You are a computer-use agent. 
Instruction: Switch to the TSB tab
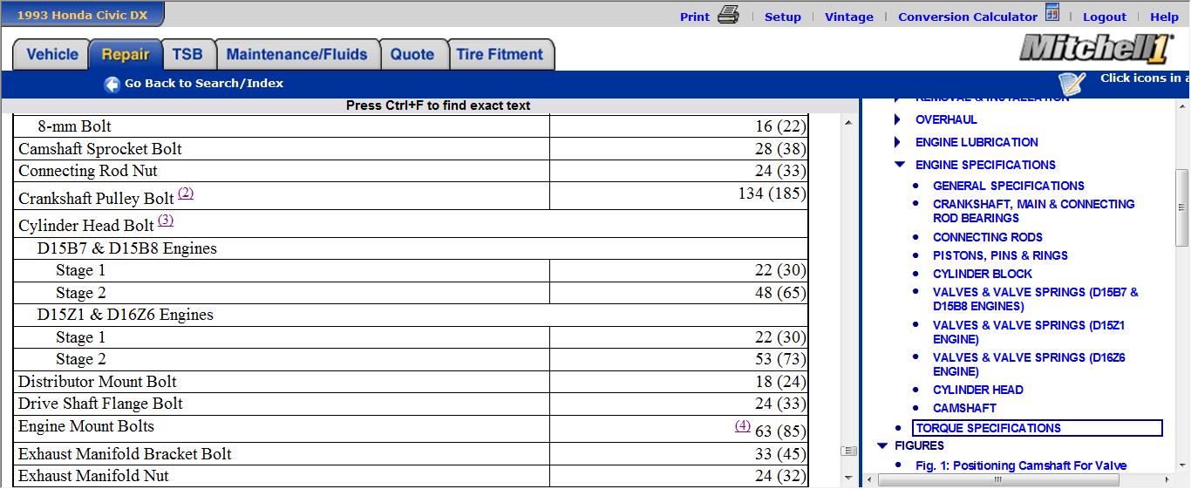[187, 54]
